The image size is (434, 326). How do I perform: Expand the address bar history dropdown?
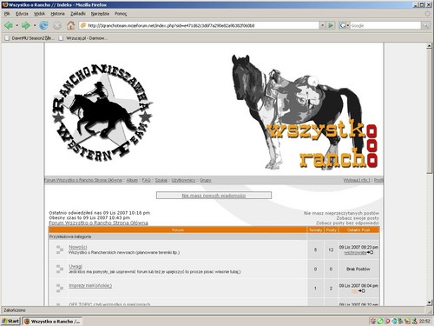tap(322, 25)
